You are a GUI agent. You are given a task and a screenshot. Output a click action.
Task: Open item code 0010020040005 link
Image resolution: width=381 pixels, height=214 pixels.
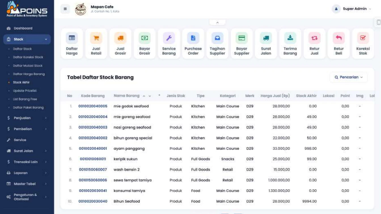[x=93, y=106]
